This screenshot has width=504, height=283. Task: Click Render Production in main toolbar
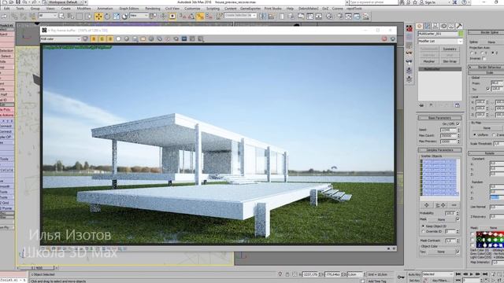(365, 17)
